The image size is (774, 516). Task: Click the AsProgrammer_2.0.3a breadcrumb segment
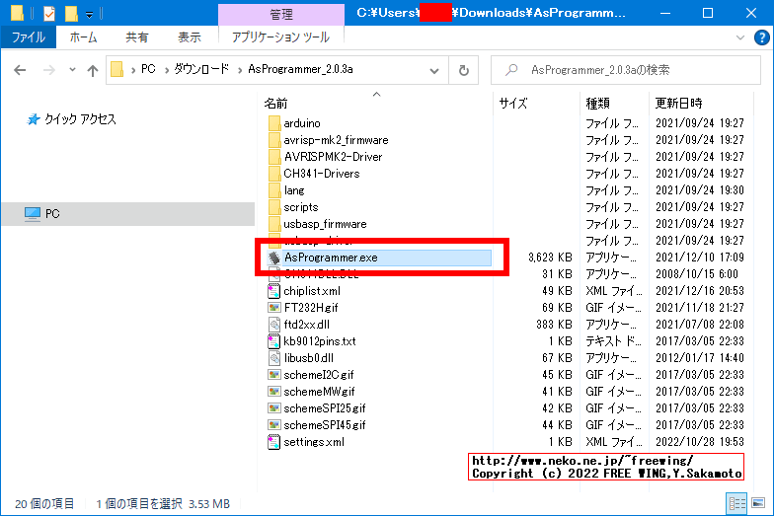pos(300,69)
